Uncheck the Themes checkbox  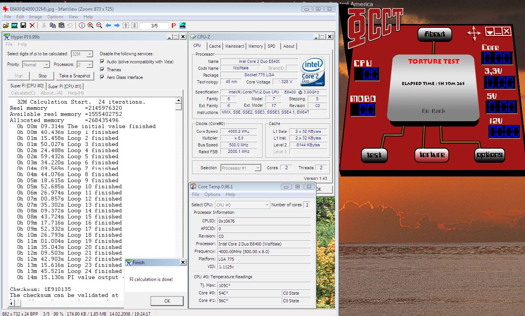coord(102,70)
